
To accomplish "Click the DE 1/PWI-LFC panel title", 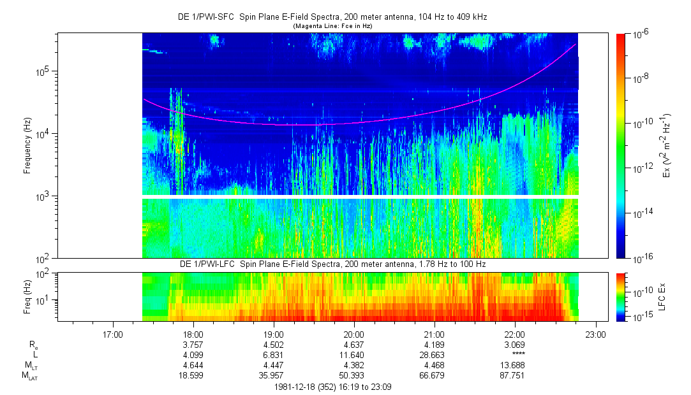I will (x=332, y=264).
